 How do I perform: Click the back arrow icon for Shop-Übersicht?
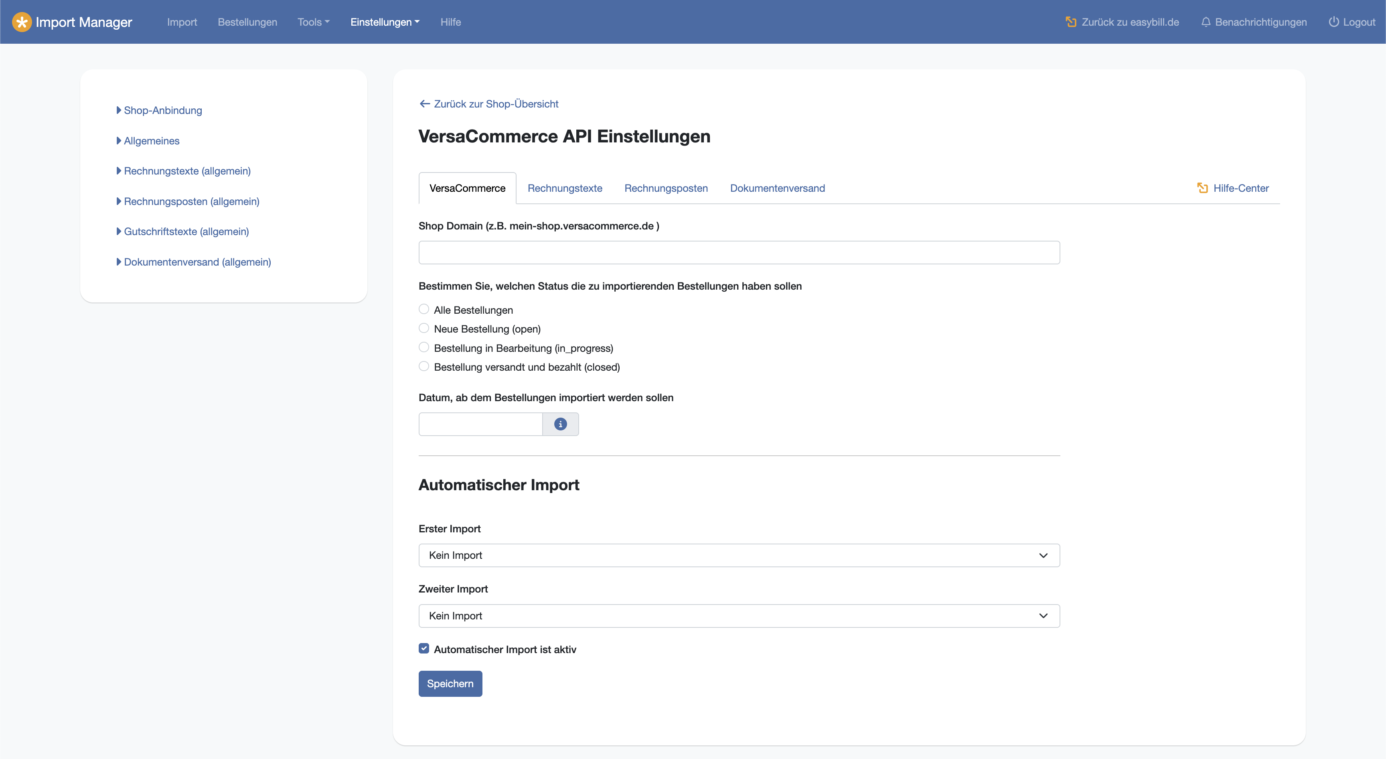(x=425, y=104)
